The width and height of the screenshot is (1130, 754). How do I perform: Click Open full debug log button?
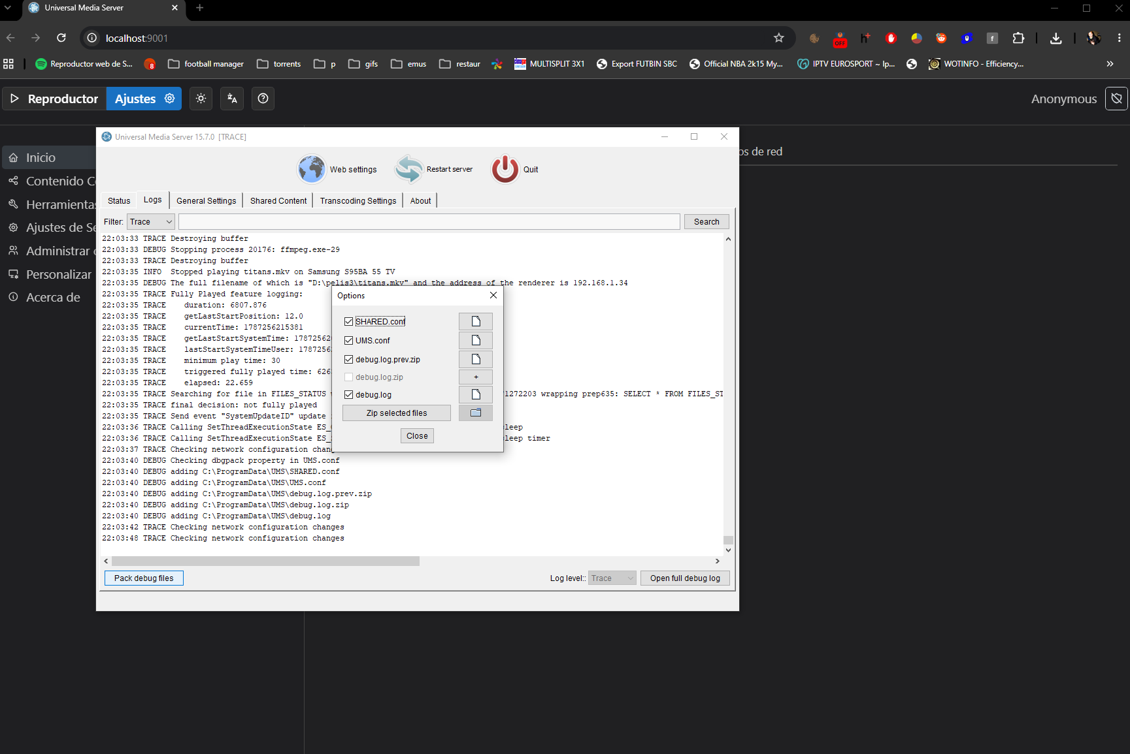[x=685, y=578]
